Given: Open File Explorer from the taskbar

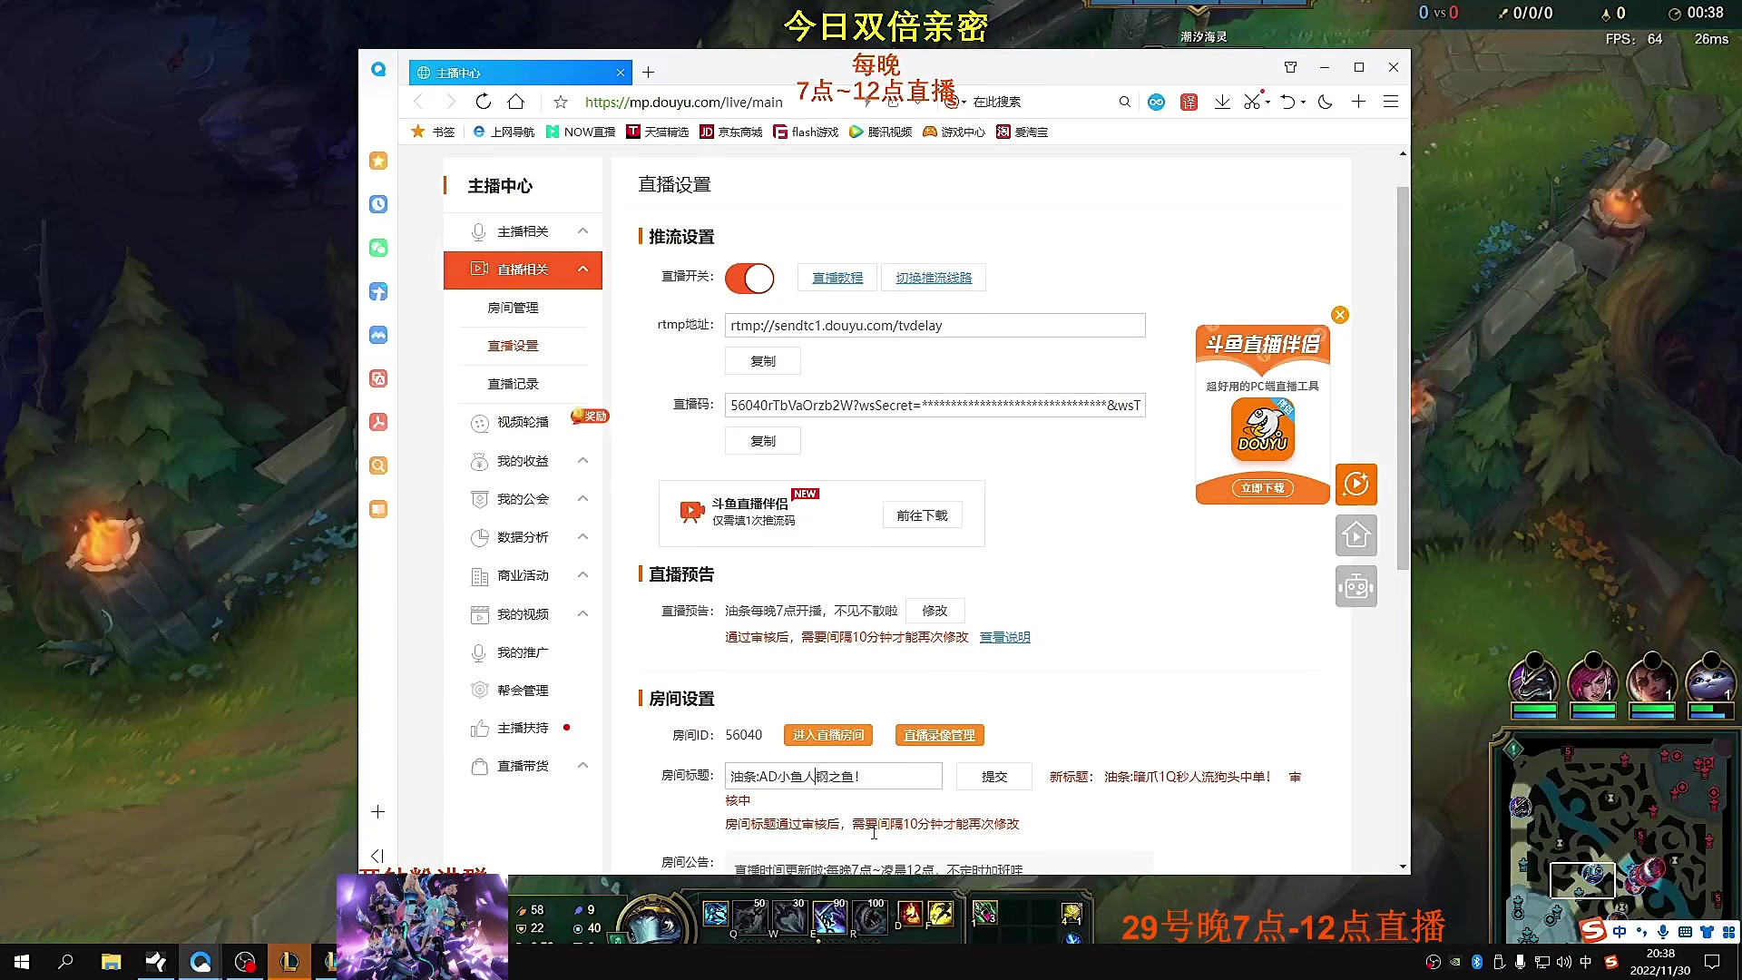Looking at the screenshot, I should 111,962.
